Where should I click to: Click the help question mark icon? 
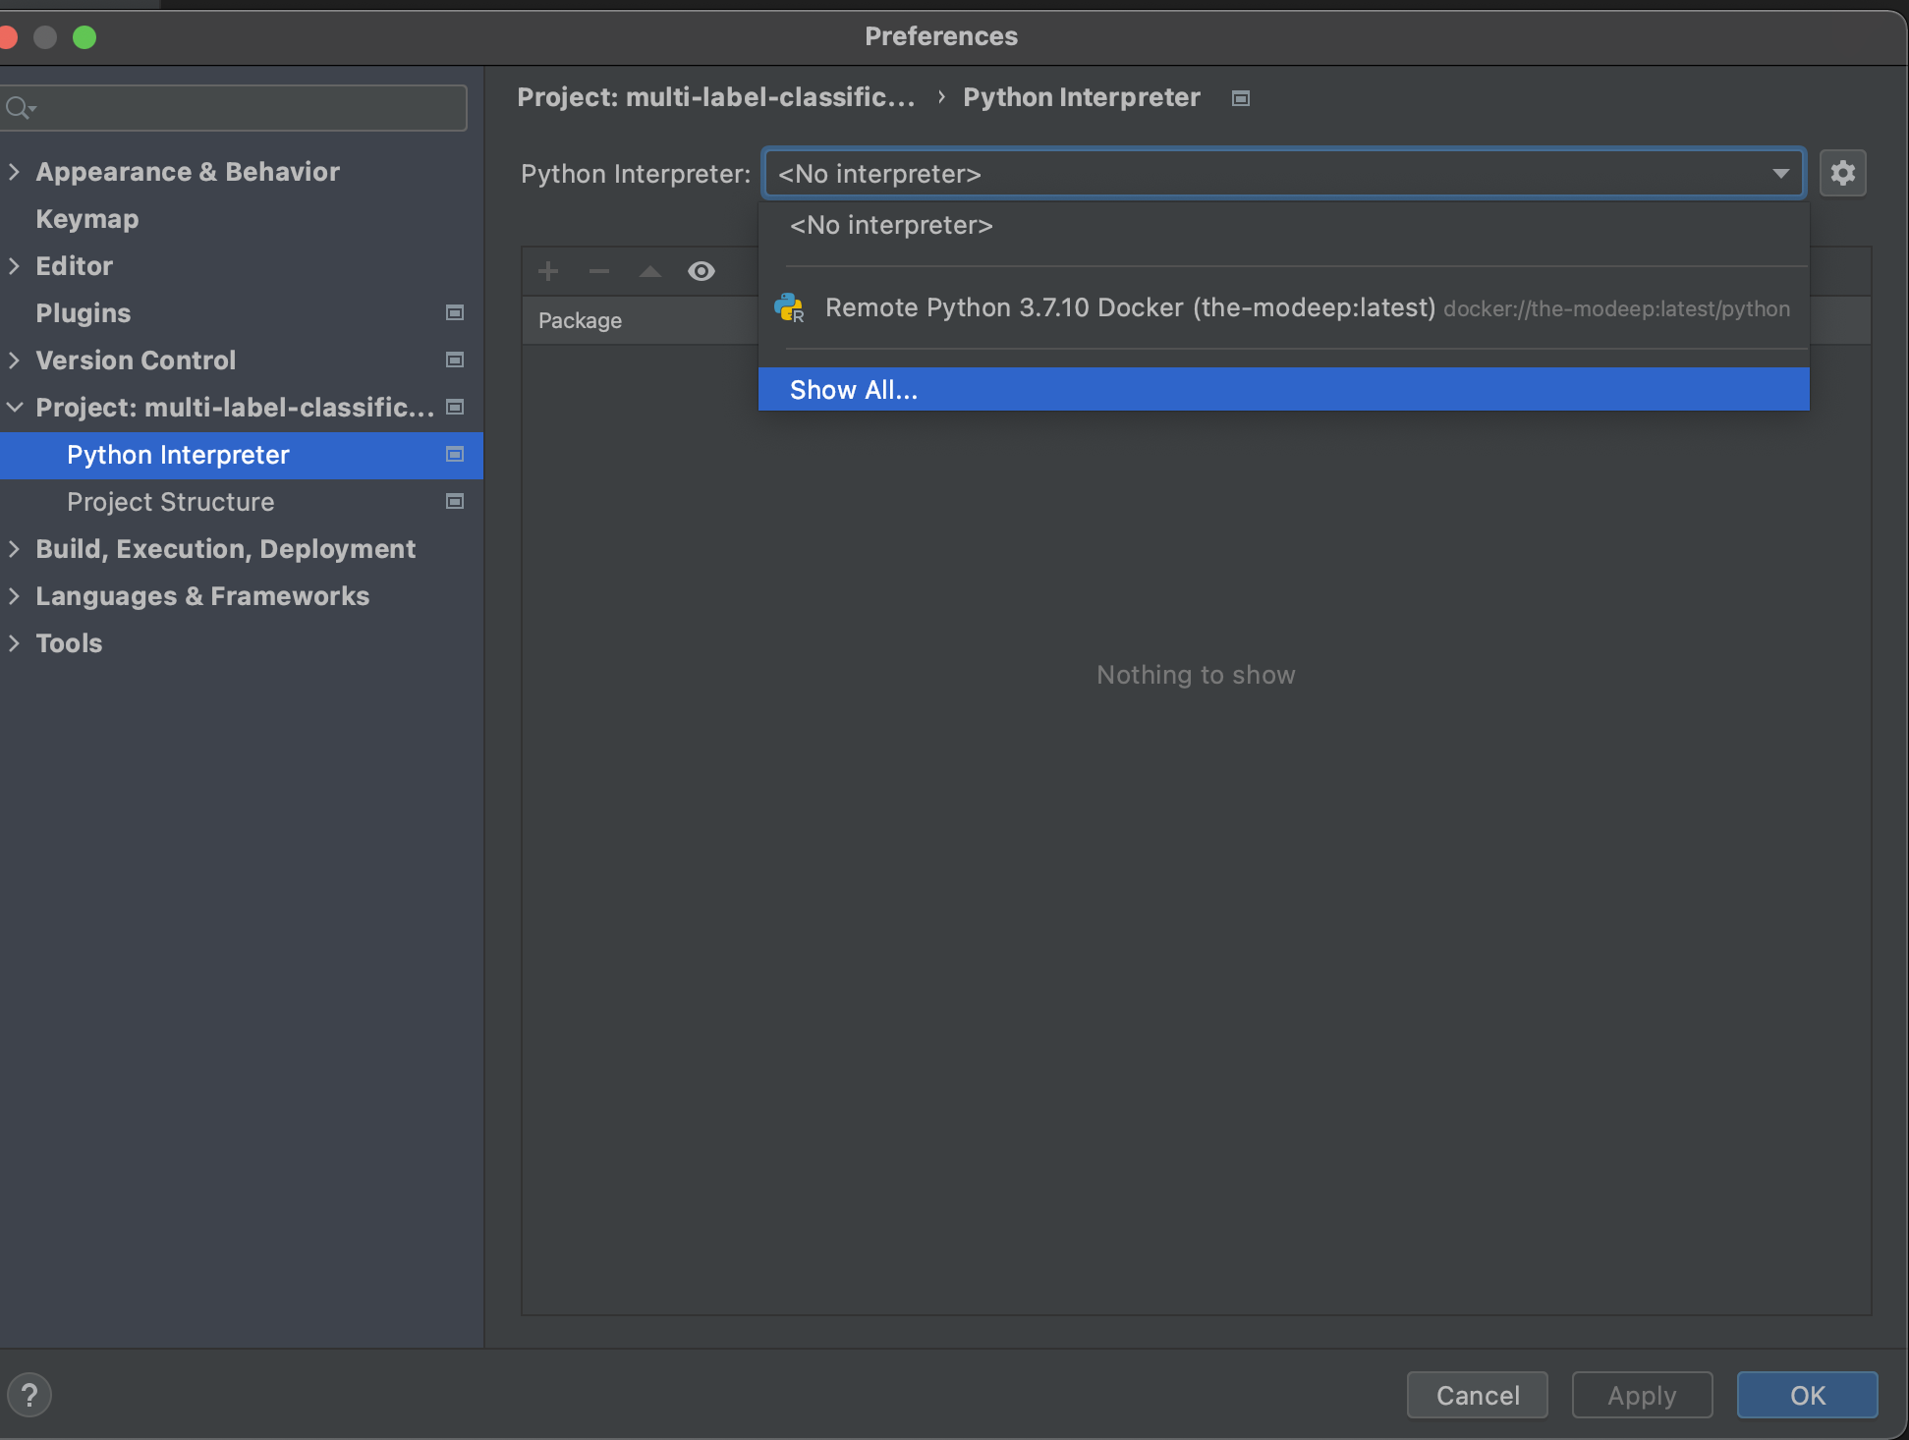tap(29, 1395)
